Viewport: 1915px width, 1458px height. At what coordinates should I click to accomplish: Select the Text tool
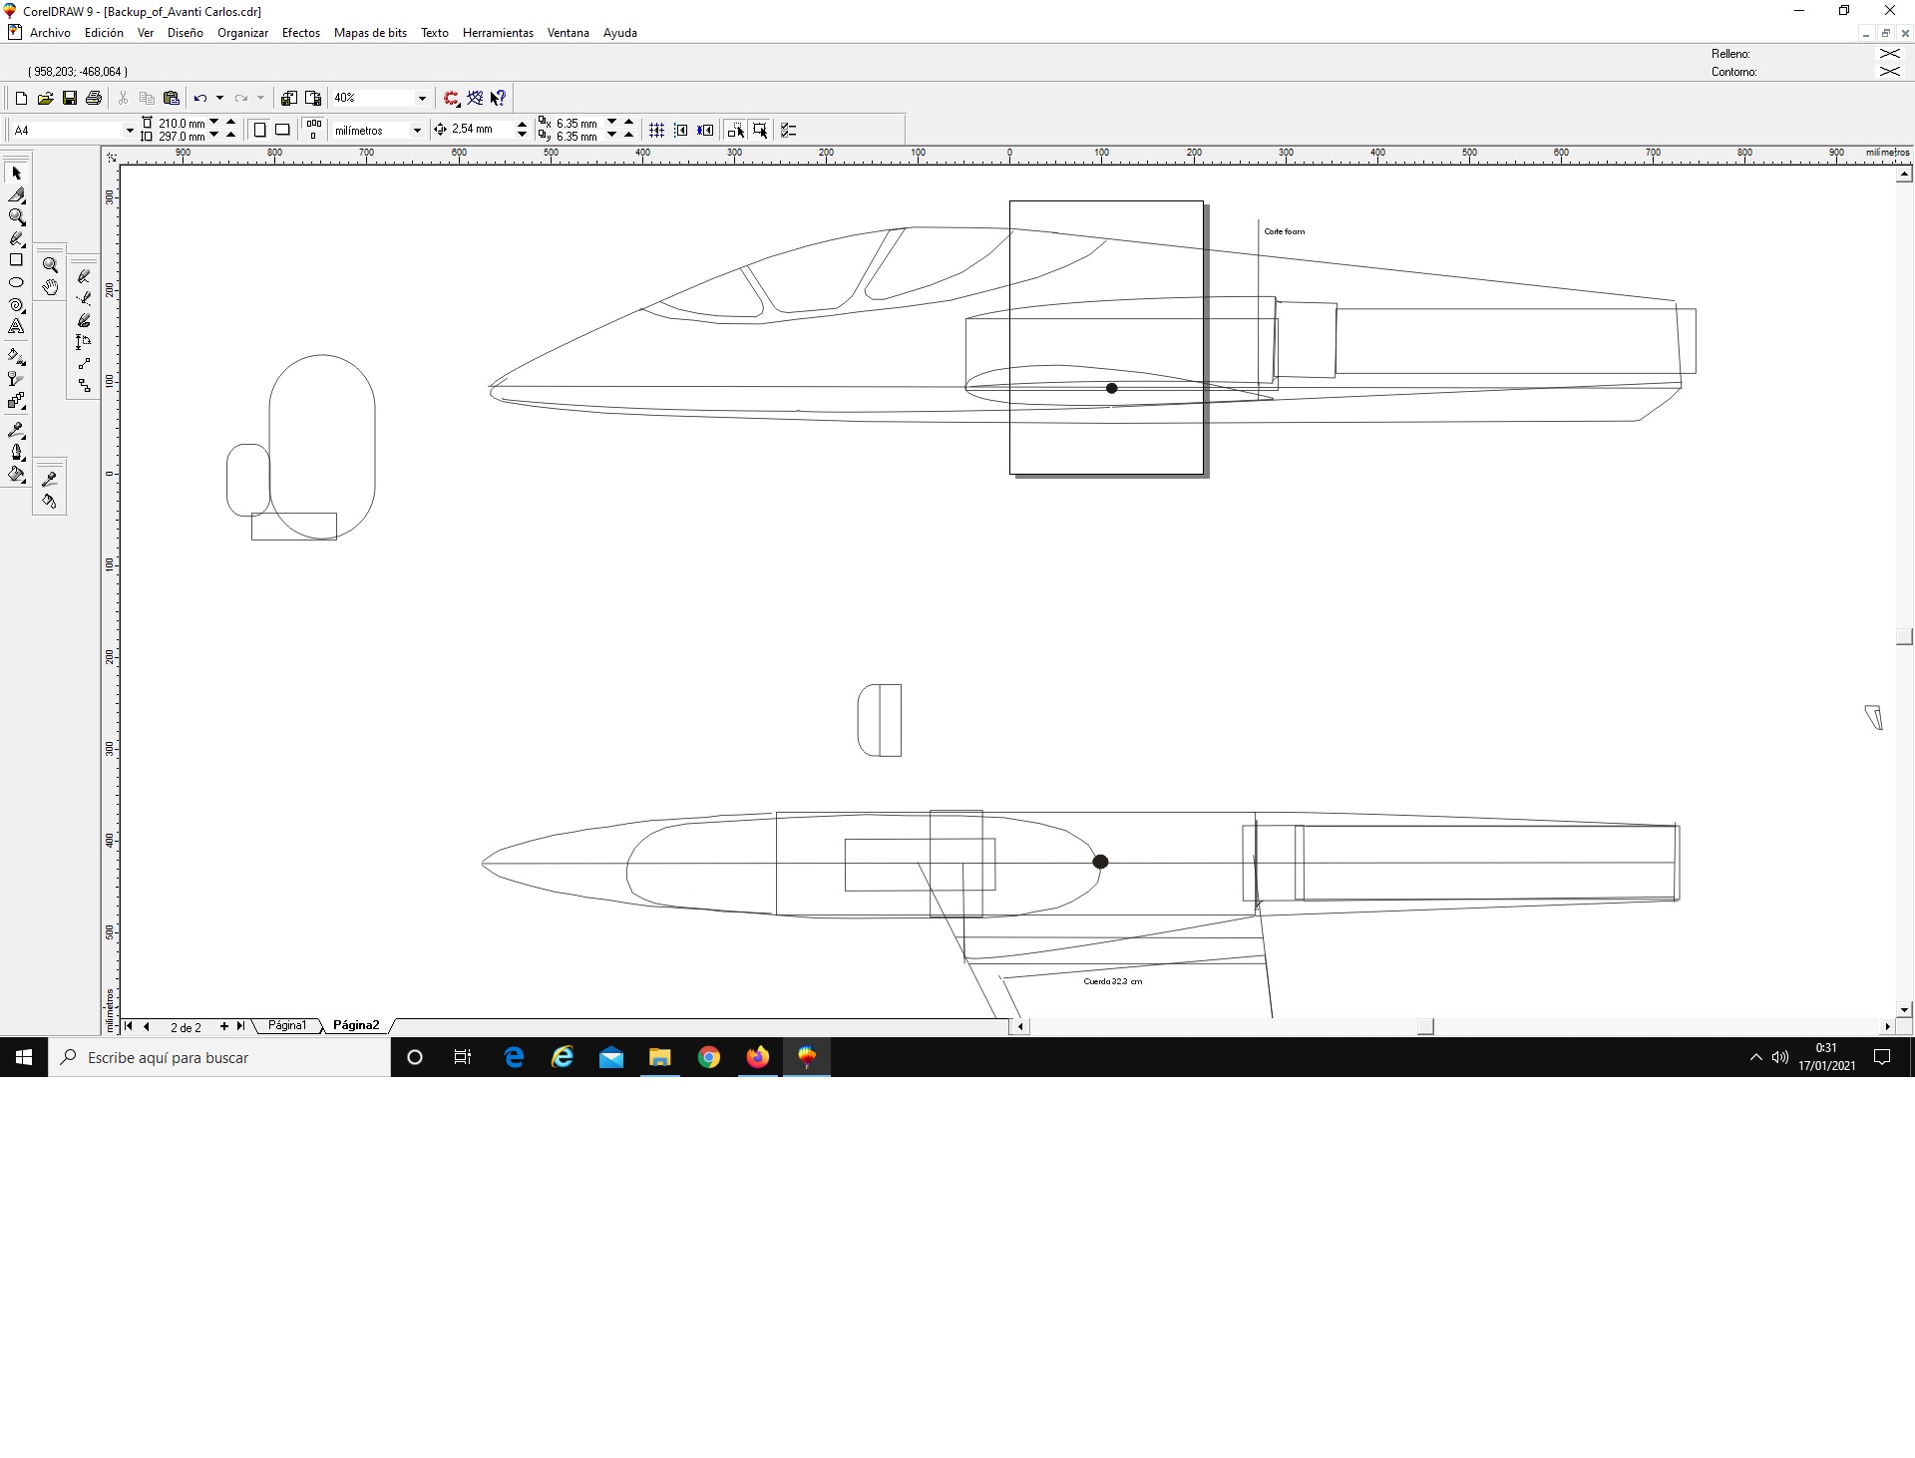point(16,326)
